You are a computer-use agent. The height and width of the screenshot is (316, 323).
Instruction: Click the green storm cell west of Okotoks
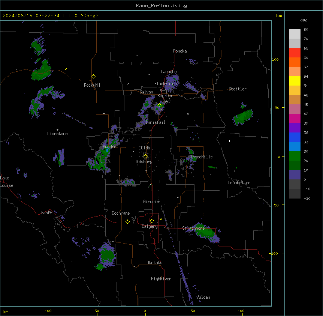point(107,255)
